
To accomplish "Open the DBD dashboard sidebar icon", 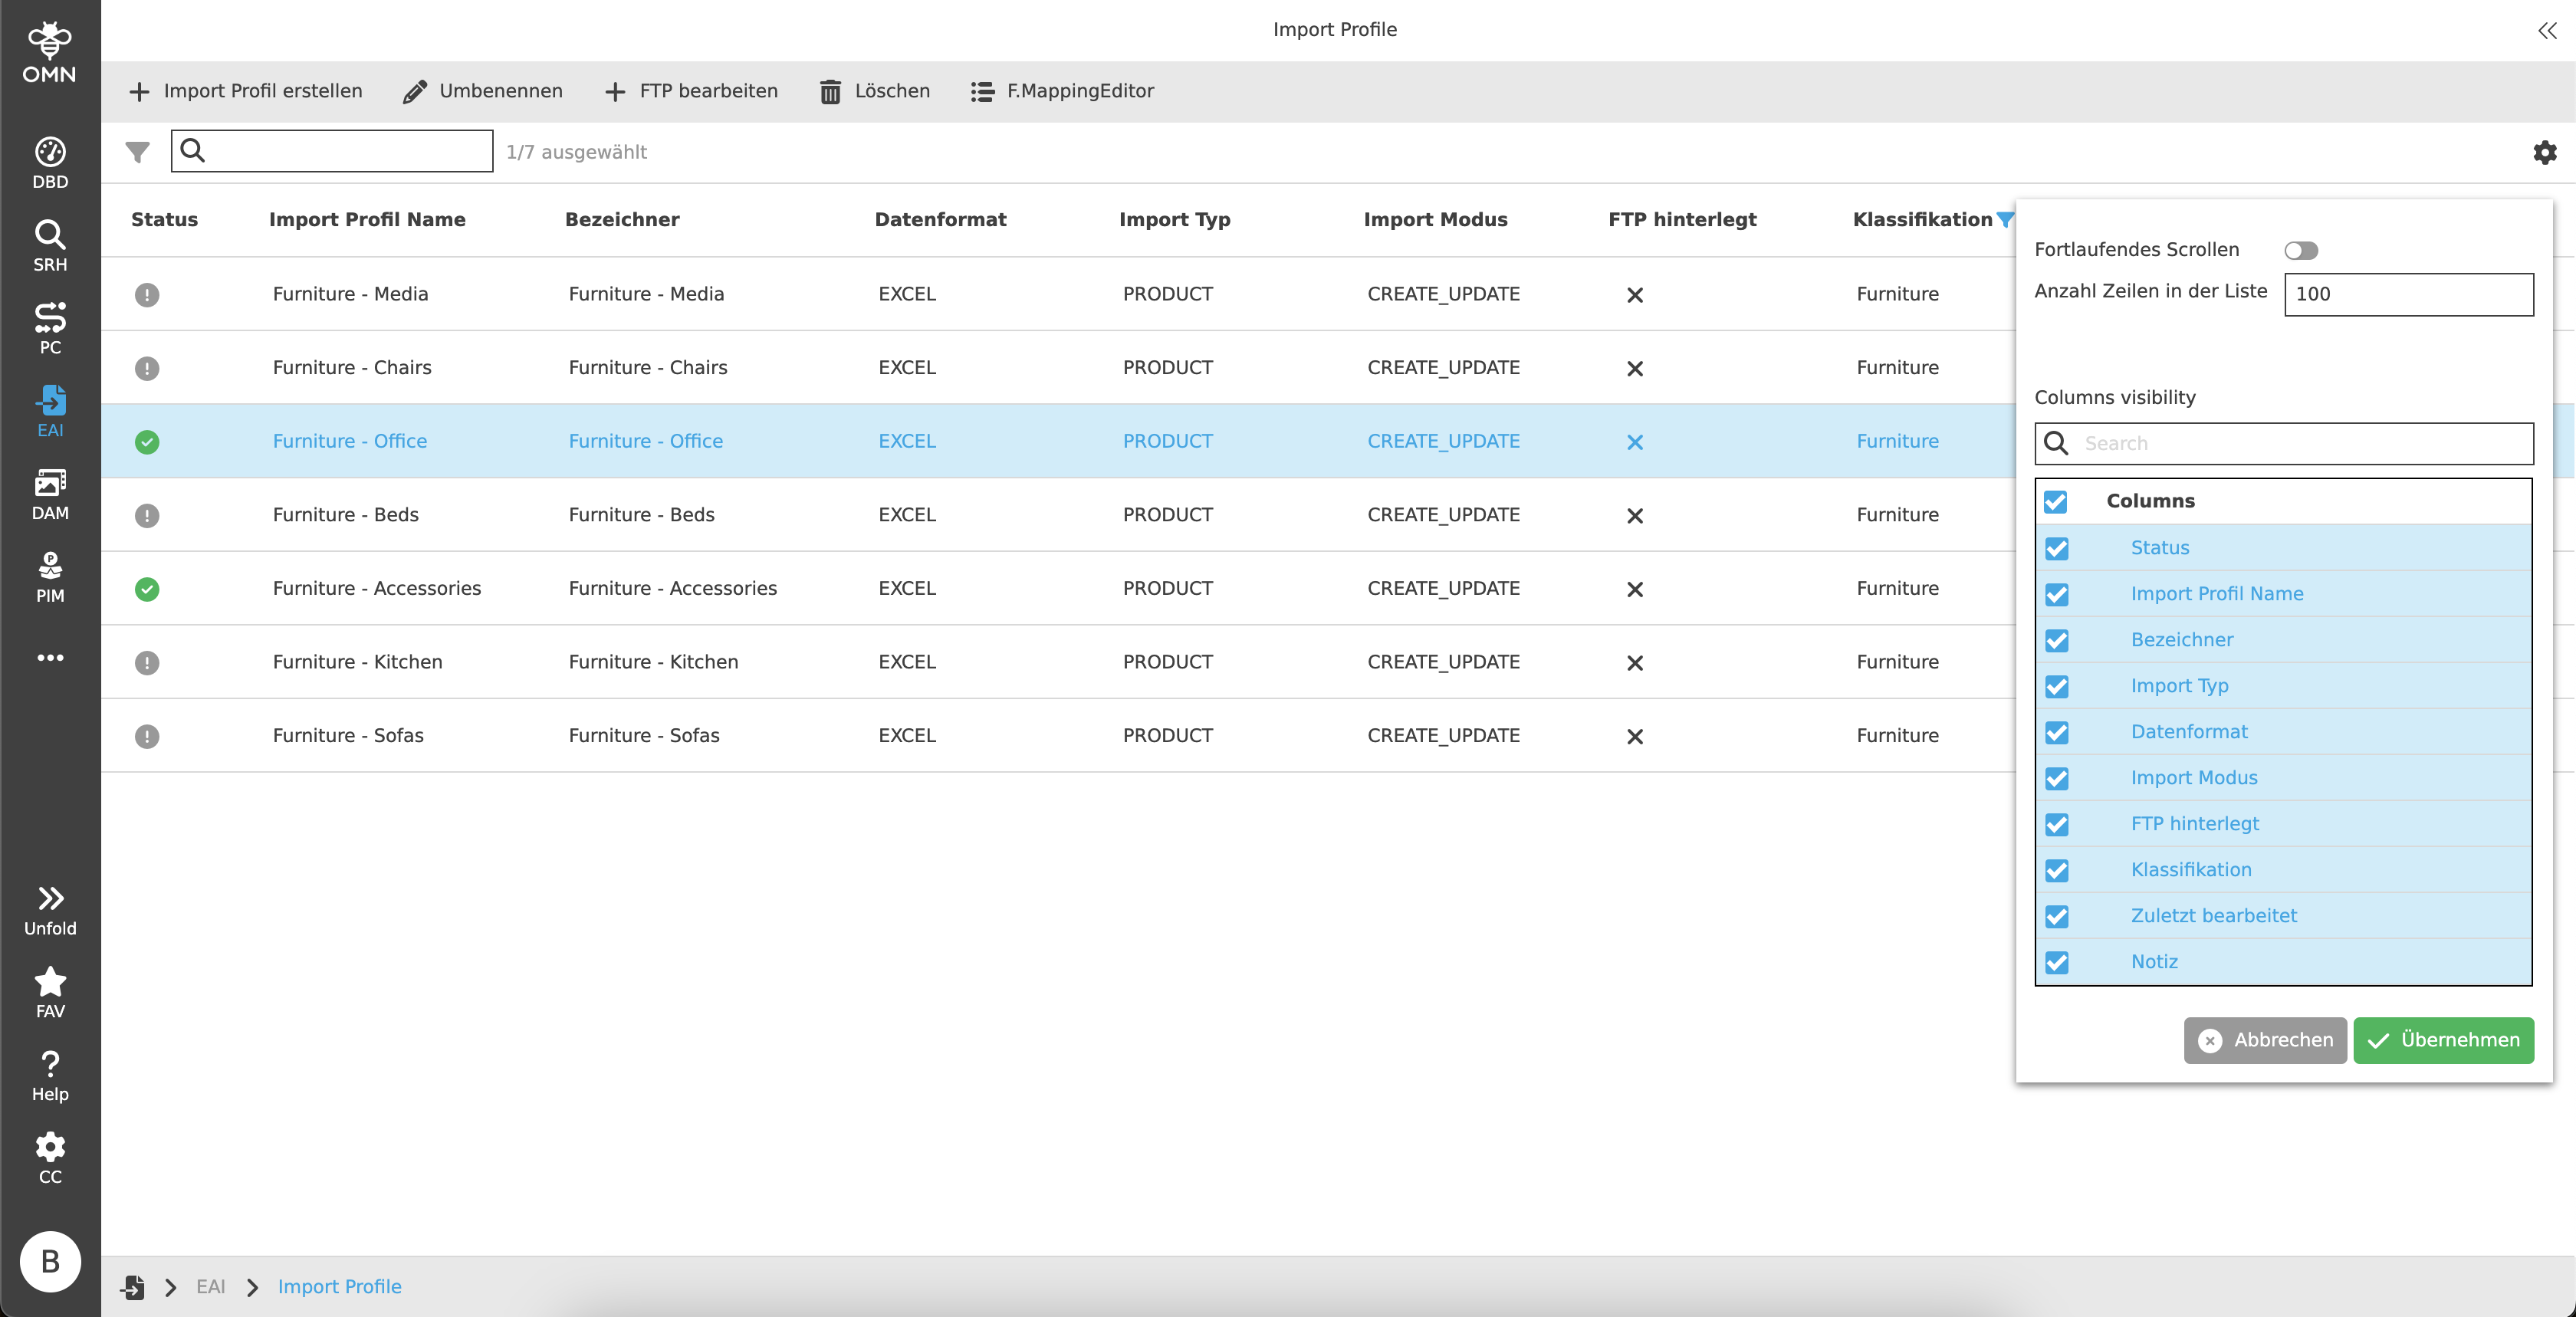I will coord(50,162).
